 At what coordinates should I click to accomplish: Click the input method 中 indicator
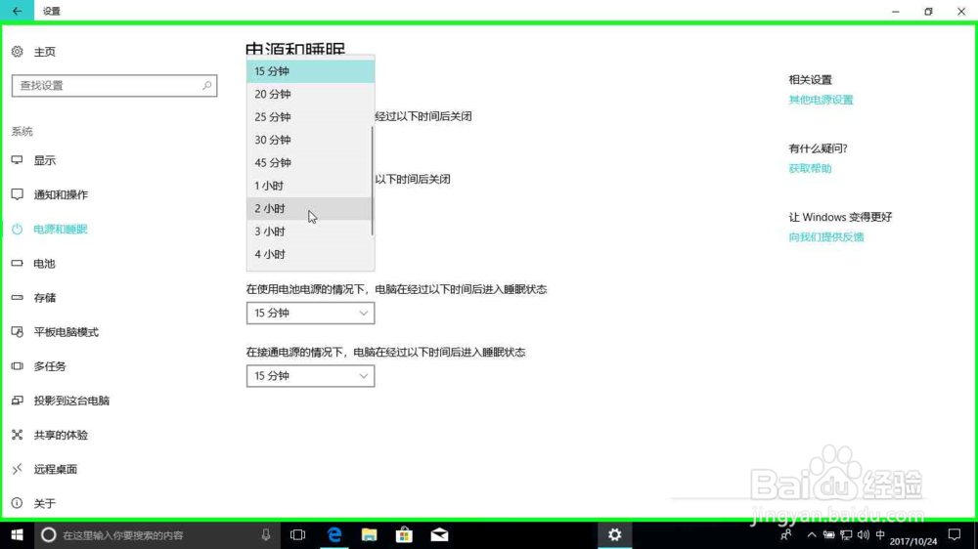pos(880,535)
